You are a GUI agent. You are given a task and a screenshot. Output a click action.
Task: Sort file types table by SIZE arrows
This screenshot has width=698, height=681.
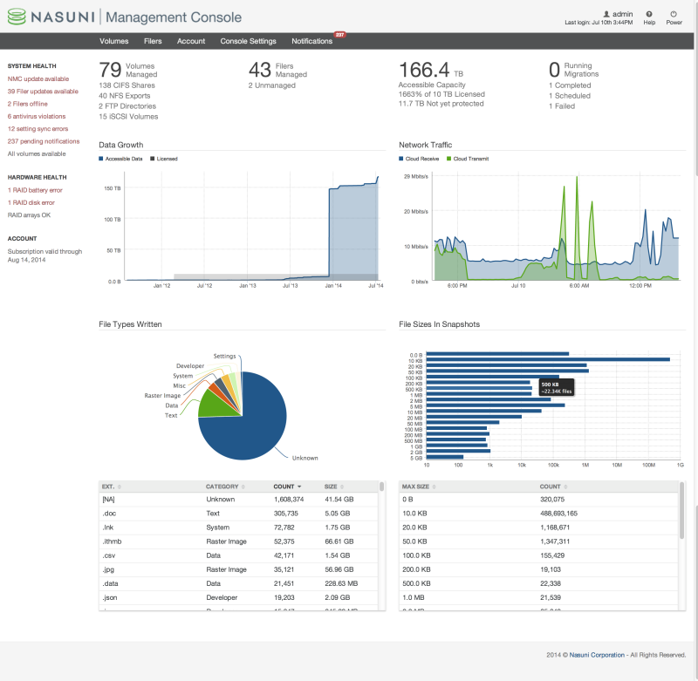coord(342,487)
